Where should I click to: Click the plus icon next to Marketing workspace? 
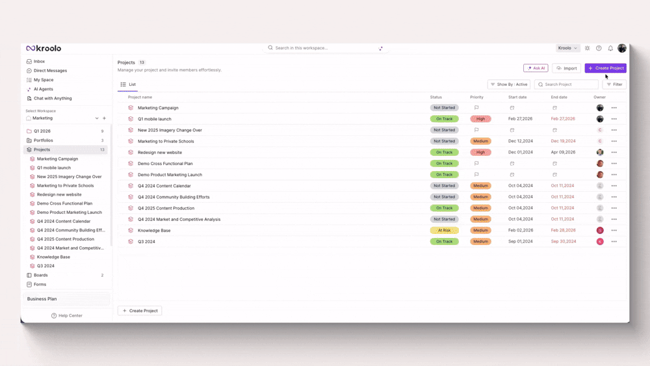click(104, 118)
